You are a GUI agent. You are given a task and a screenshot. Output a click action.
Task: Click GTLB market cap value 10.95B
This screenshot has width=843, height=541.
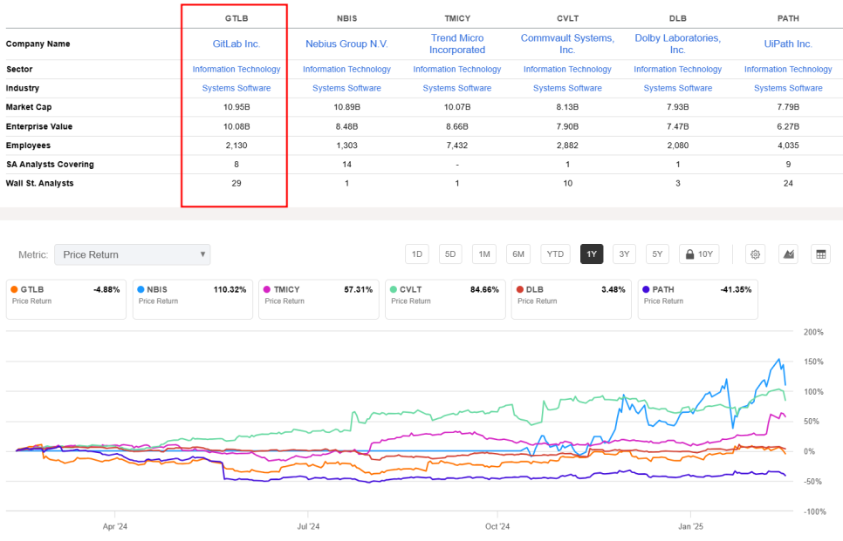pyautogui.click(x=236, y=107)
